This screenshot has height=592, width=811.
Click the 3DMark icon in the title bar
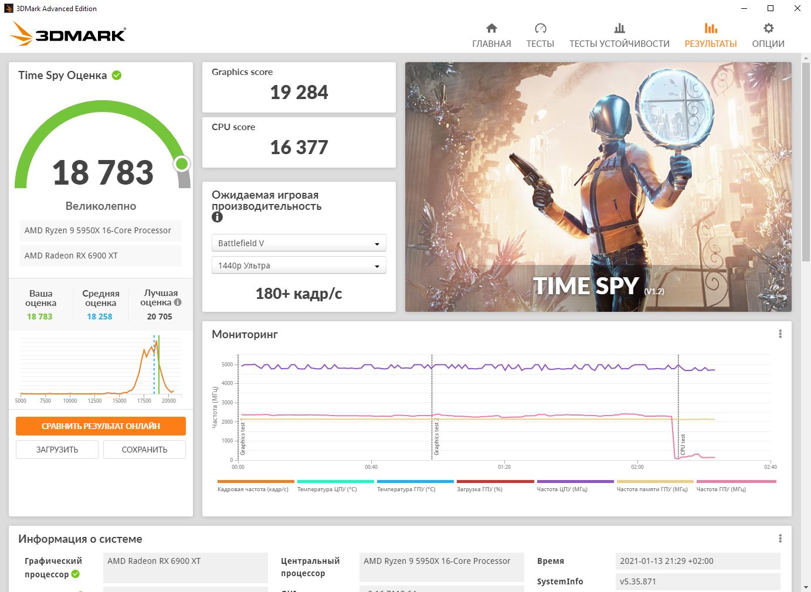click(9, 8)
